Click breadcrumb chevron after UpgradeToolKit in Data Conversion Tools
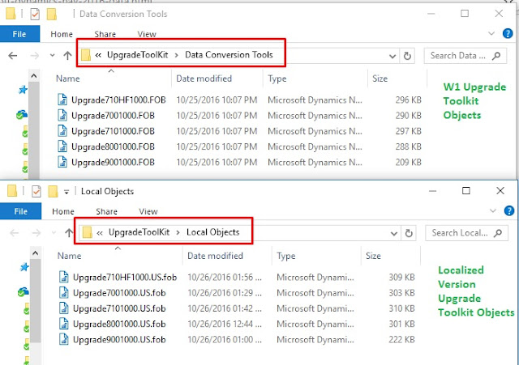This screenshot has width=519, height=365. (x=177, y=55)
